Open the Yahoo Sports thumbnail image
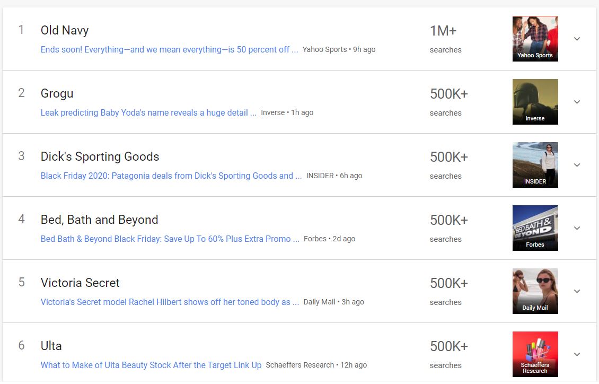Screen dimensions: 599x384 535,39
